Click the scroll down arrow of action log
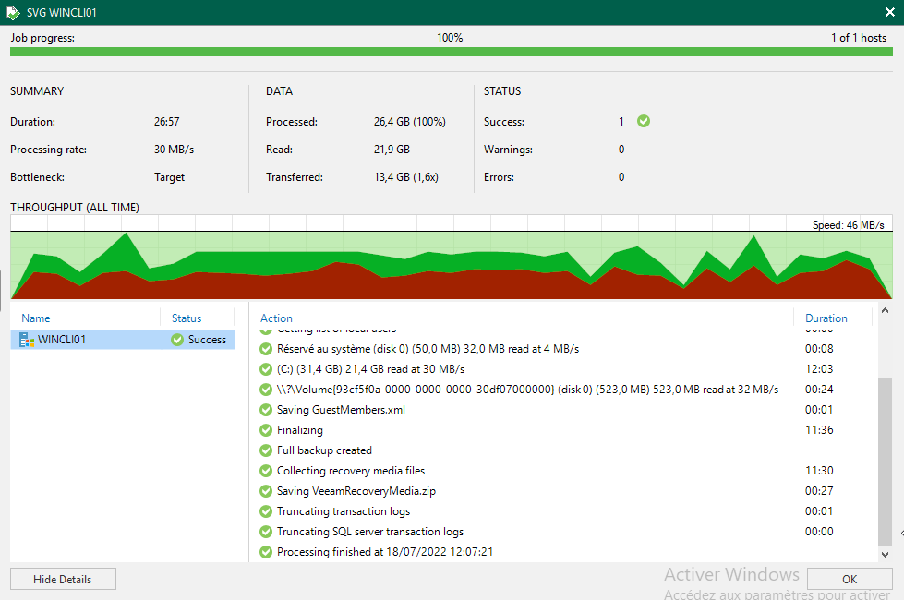Screen dimensions: 904x600 [885, 555]
